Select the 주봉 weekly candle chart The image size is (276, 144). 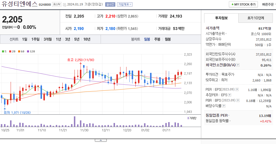tap(157, 39)
